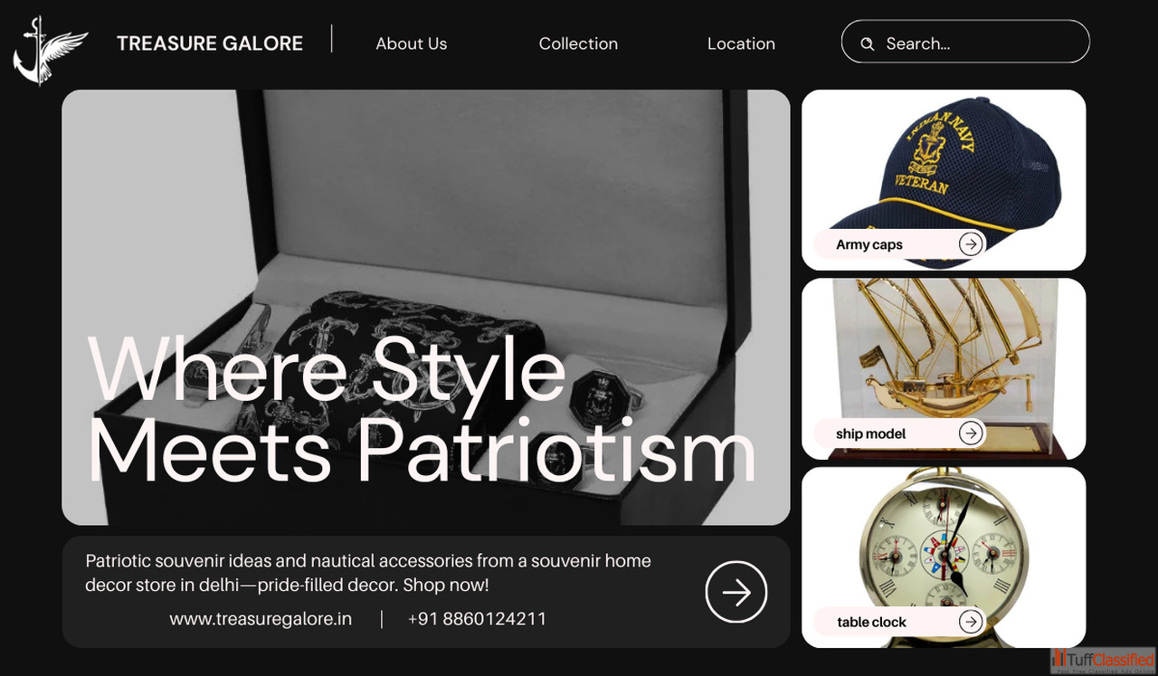The height and width of the screenshot is (676, 1158).
Task: Click the TuffClassified watermark logo
Action: (x=1103, y=661)
